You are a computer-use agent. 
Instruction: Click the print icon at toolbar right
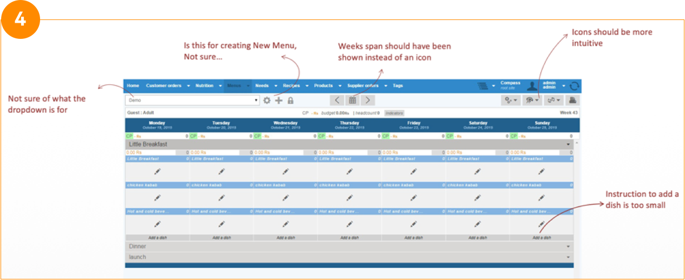point(573,101)
